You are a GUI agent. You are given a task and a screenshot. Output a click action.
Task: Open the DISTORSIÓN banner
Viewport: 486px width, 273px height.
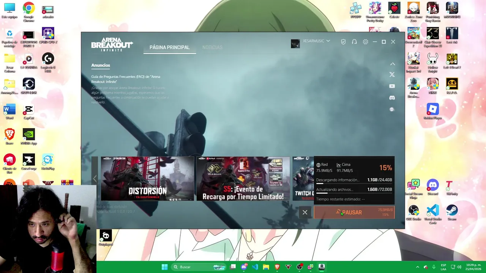147,179
